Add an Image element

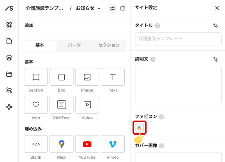pos(87,77)
